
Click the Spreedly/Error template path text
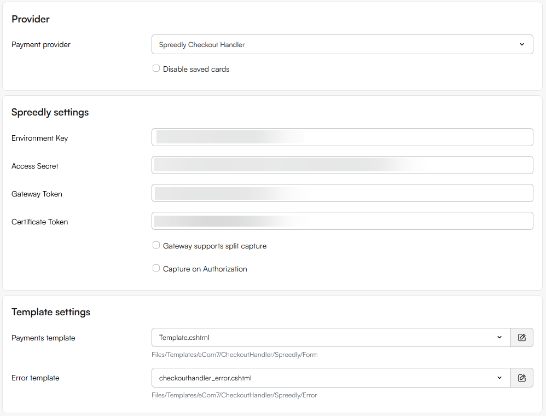click(234, 395)
